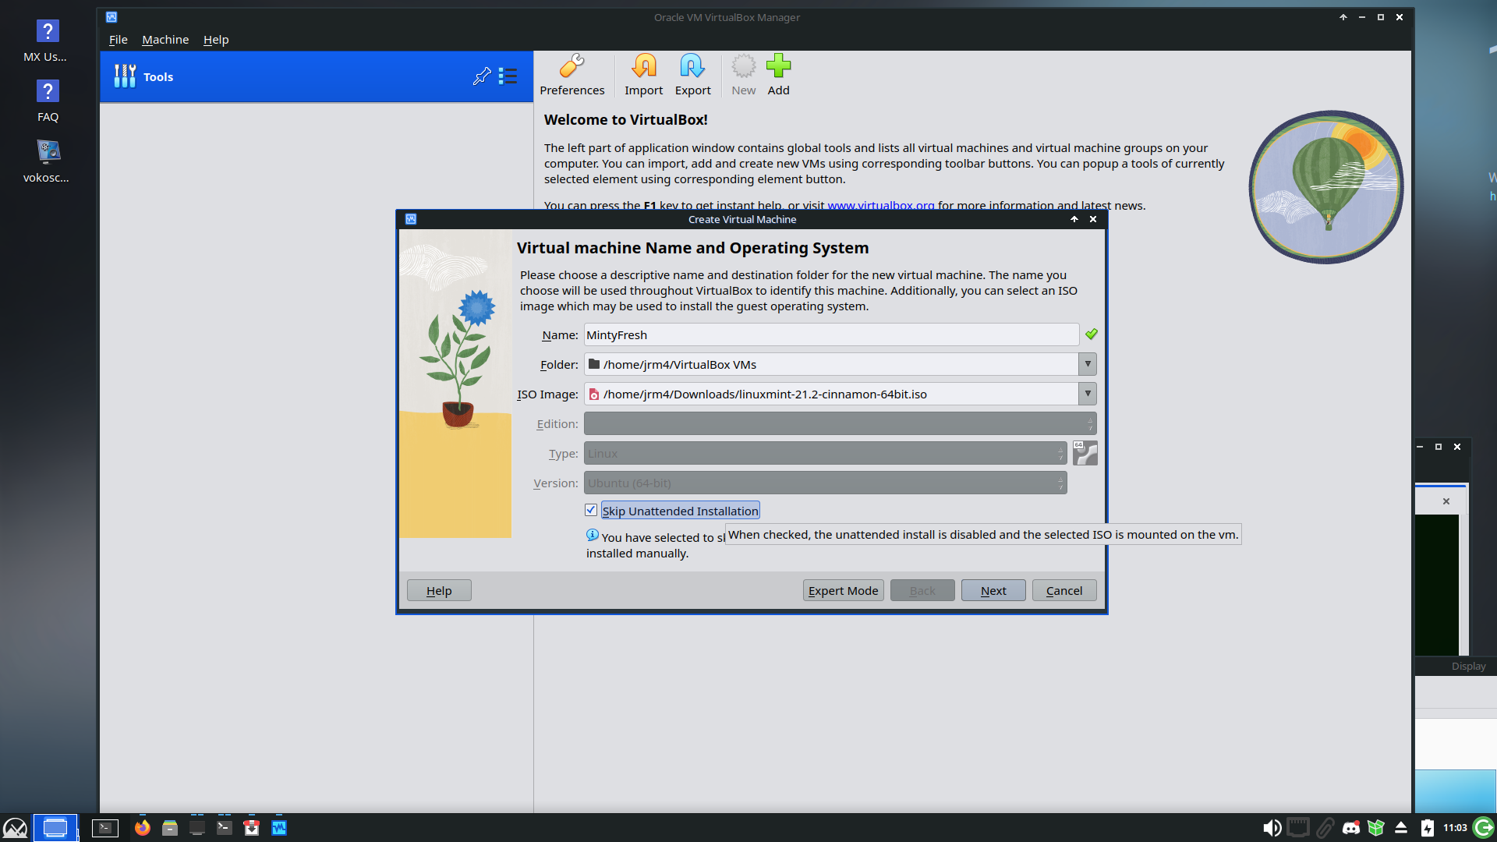Screen dimensions: 1497x842
Task: Click the package installer taskbar icon
Action: (251, 828)
